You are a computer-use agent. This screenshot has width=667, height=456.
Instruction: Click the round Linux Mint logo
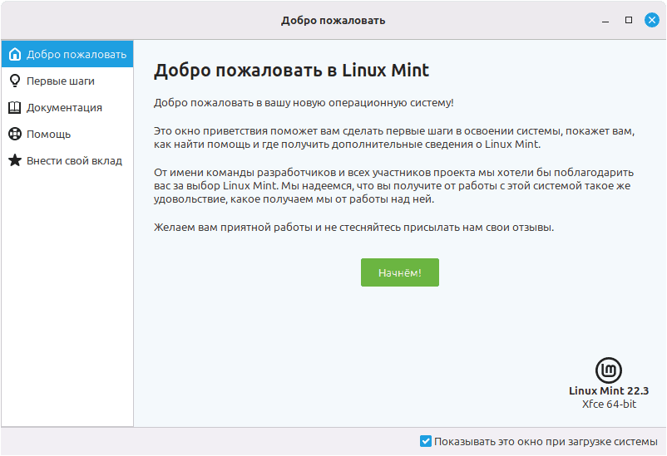608,370
